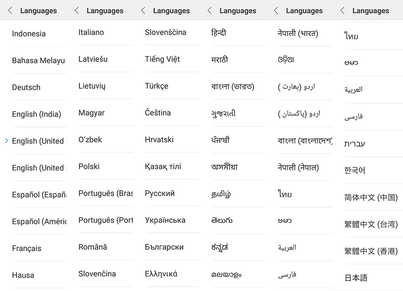Select the Magyar language entry

(91, 113)
